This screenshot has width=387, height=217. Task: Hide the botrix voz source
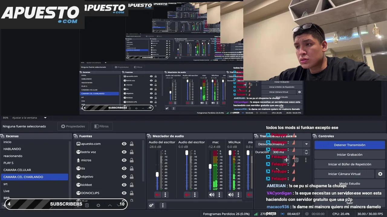pos(124,152)
